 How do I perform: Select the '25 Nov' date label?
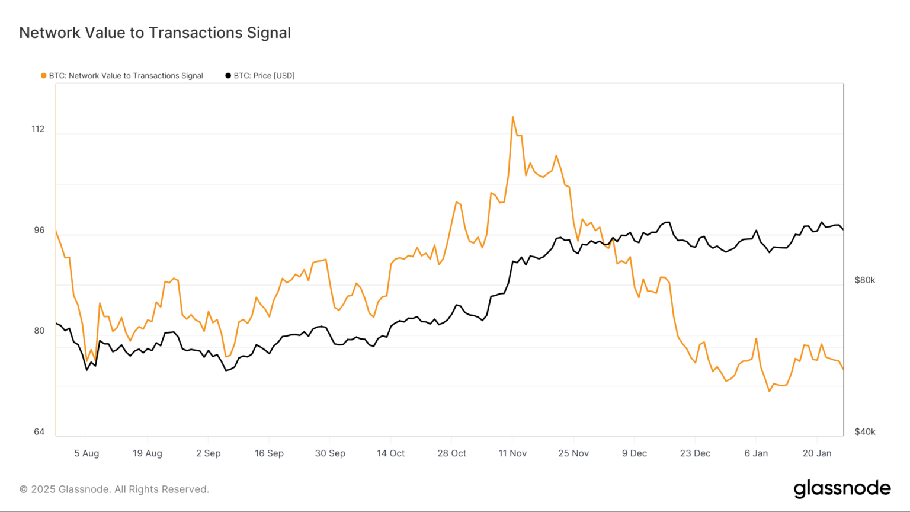click(x=573, y=453)
